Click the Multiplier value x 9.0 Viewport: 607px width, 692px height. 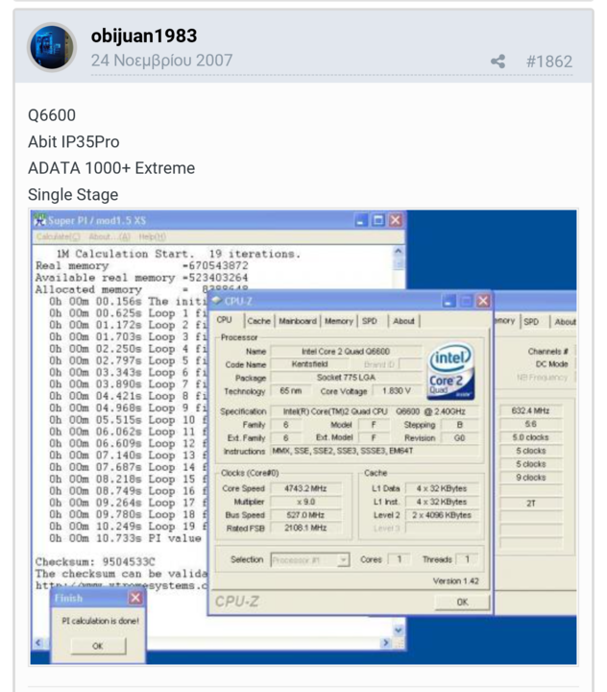click(305, 502)
